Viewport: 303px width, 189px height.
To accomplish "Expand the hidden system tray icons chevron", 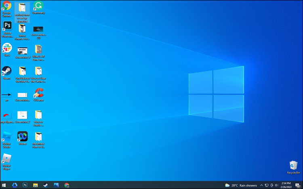I will click(x=261, y=185).
